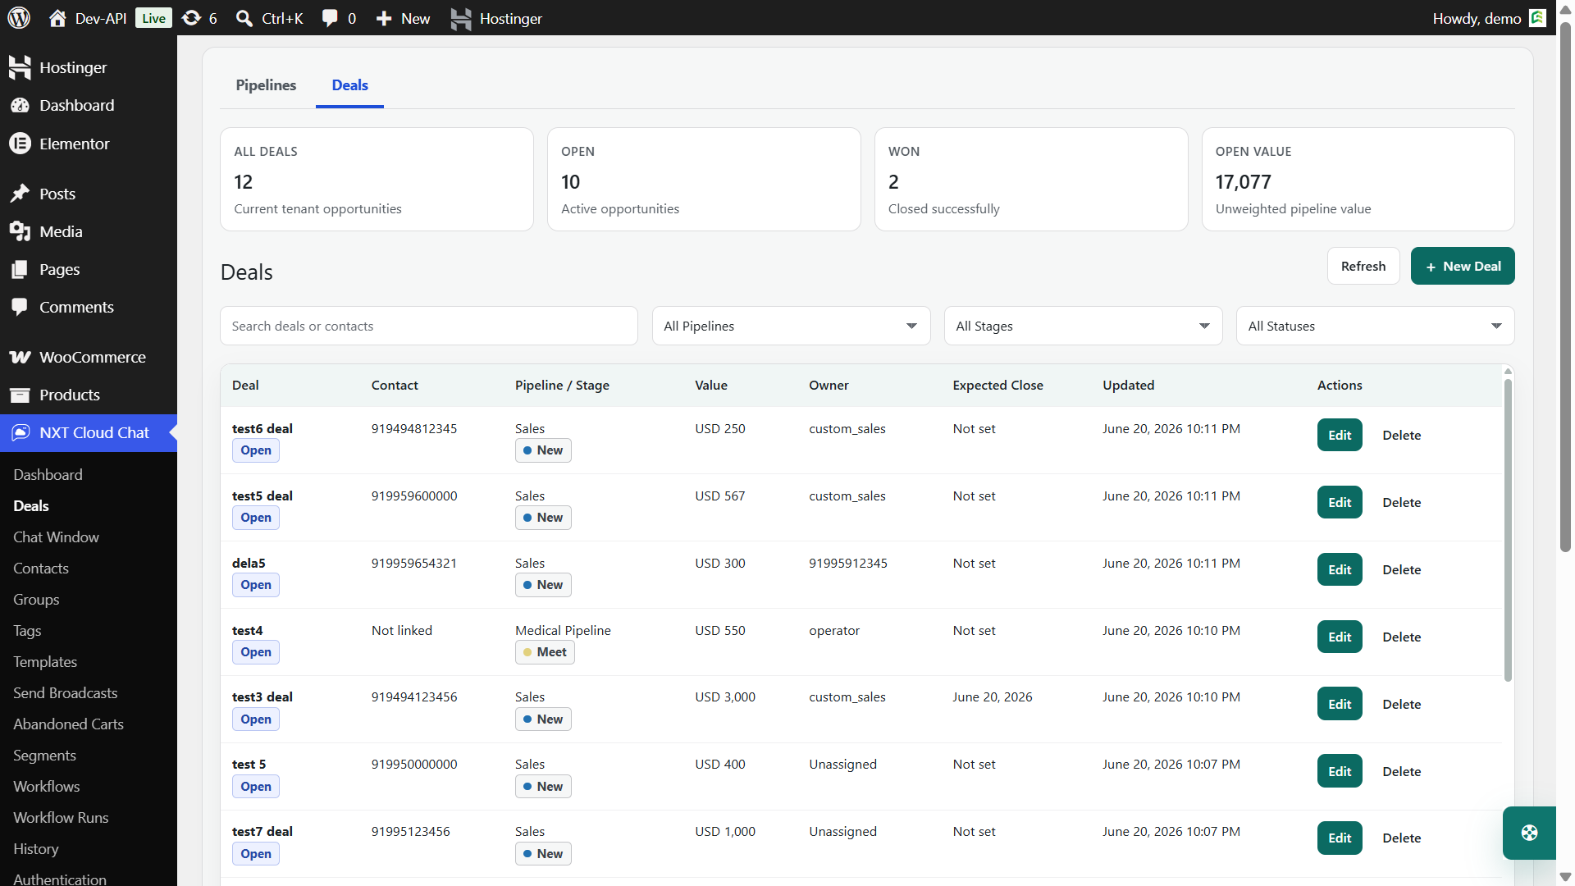Open the WordPress logo menu
Image resolution: width=1575 pixels, height=886 pixels.
tap(19, 18)
